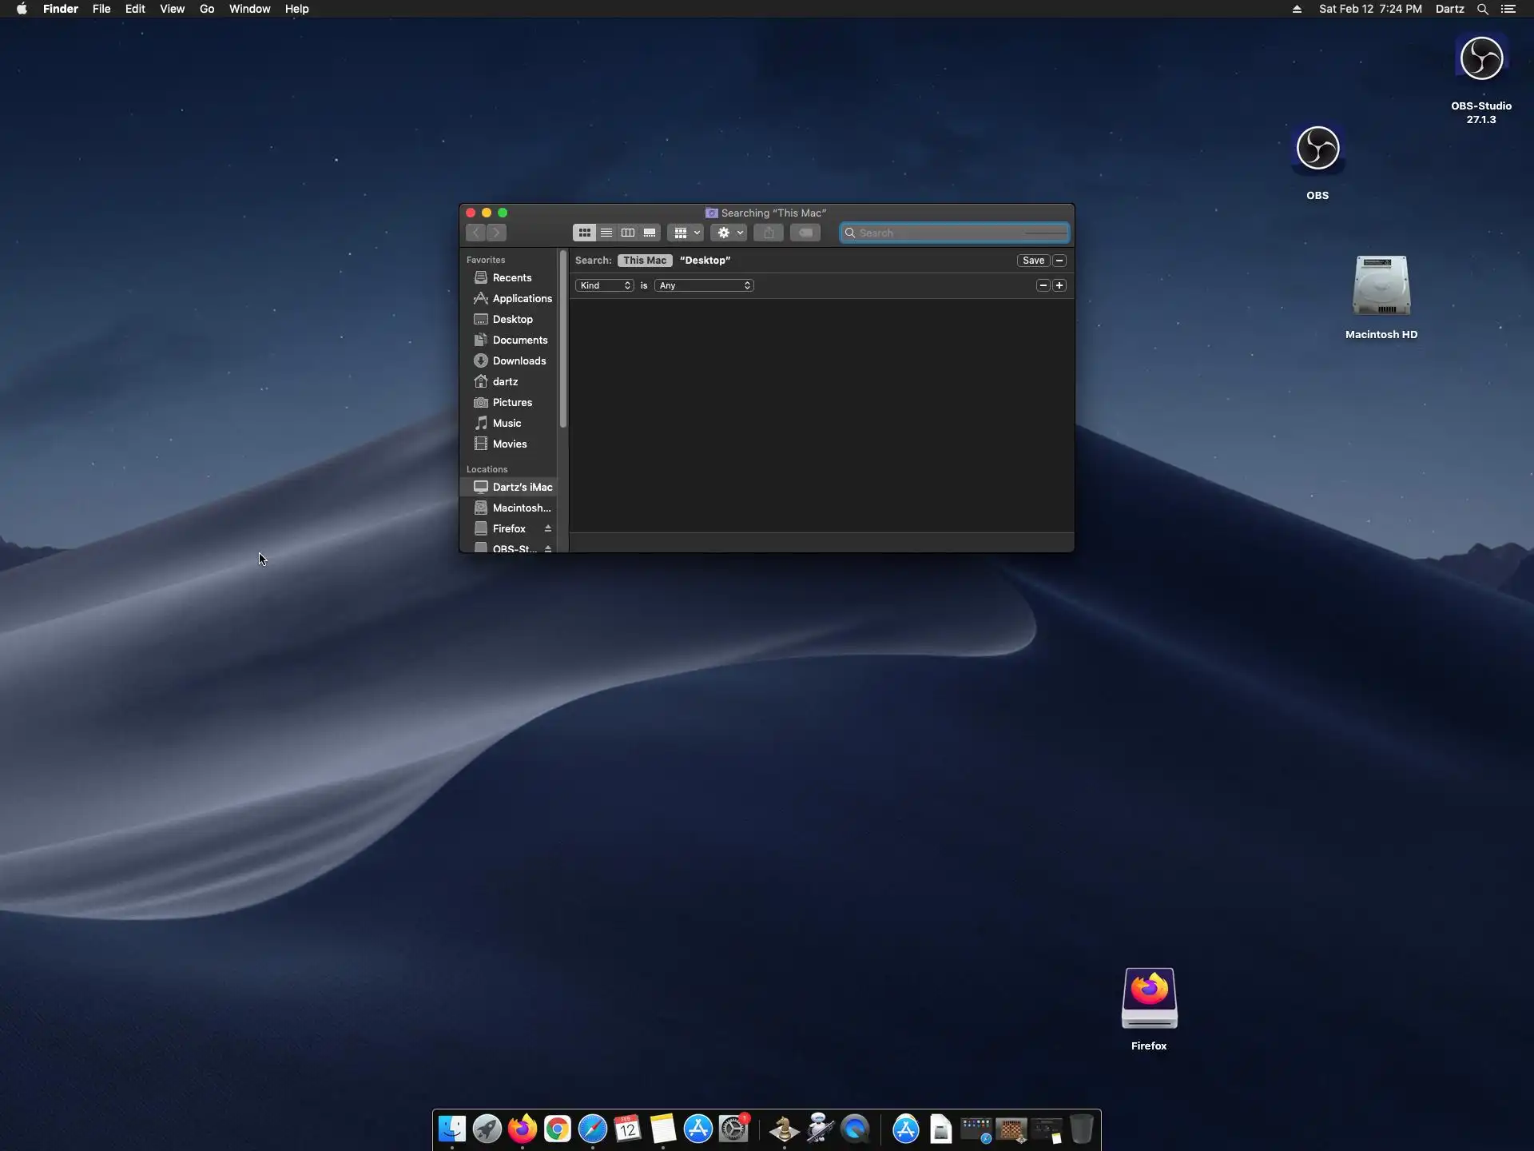Screen dimensions: 1534x1151
Task: Open the View menu in menu bar
Action: 172,9
